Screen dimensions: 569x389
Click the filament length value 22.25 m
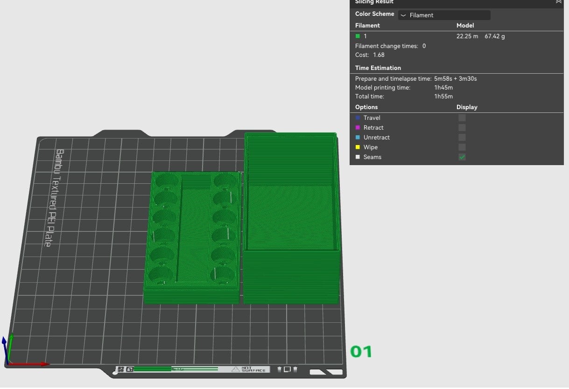click(467, 36)
